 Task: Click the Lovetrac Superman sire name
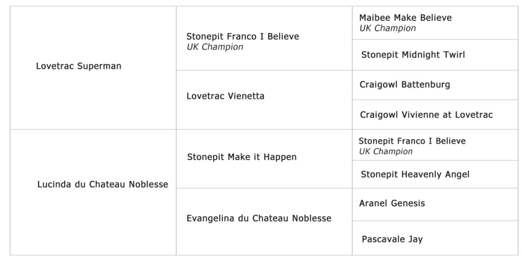(79, 66)
